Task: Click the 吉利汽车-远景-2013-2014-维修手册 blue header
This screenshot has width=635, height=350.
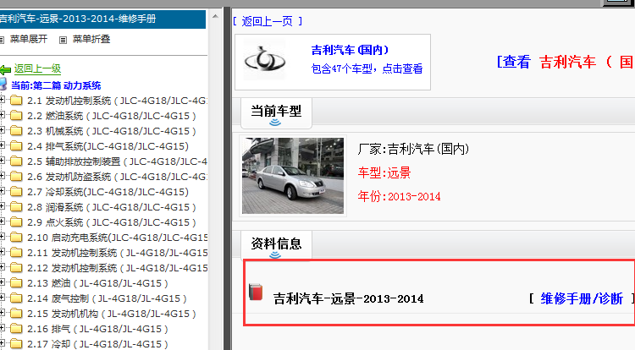Action: 102,19
